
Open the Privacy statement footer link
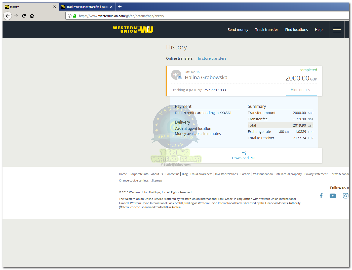click(x=316, y=174)
